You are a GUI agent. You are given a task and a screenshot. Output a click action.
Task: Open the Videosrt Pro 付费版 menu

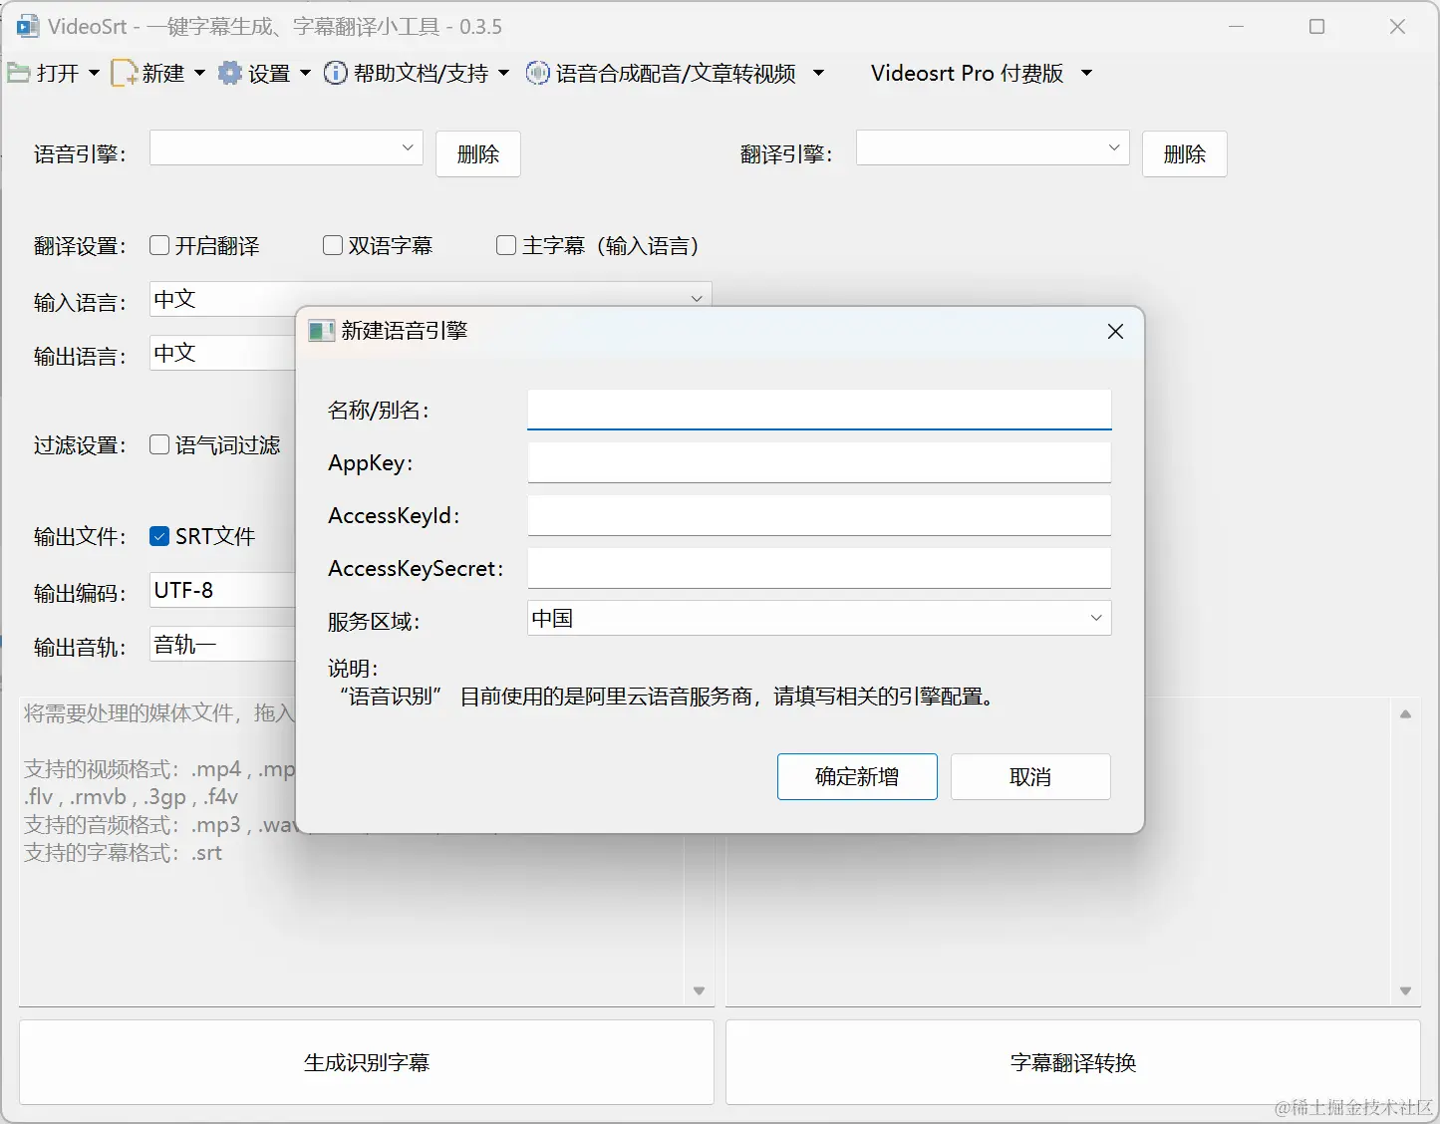[x=967, y=73]
